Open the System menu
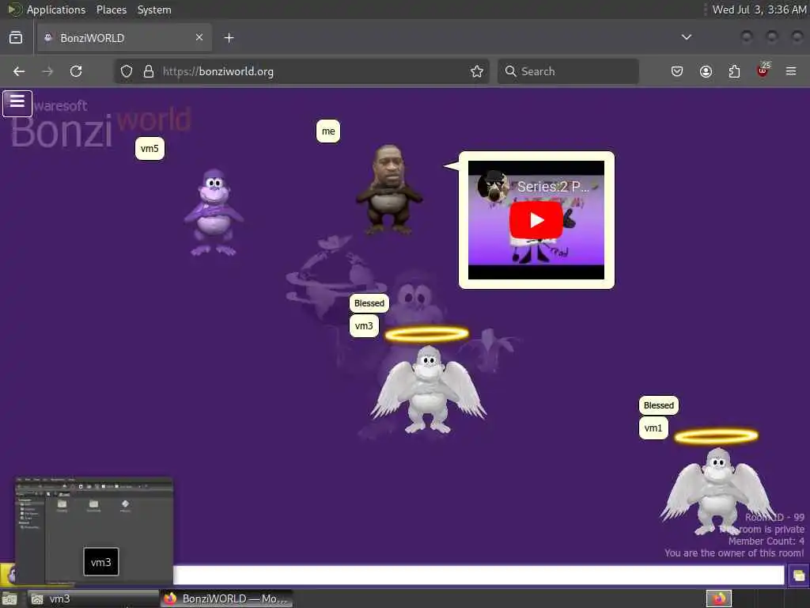Viewport: 810px width, 608px height. [x=154, y=9]
